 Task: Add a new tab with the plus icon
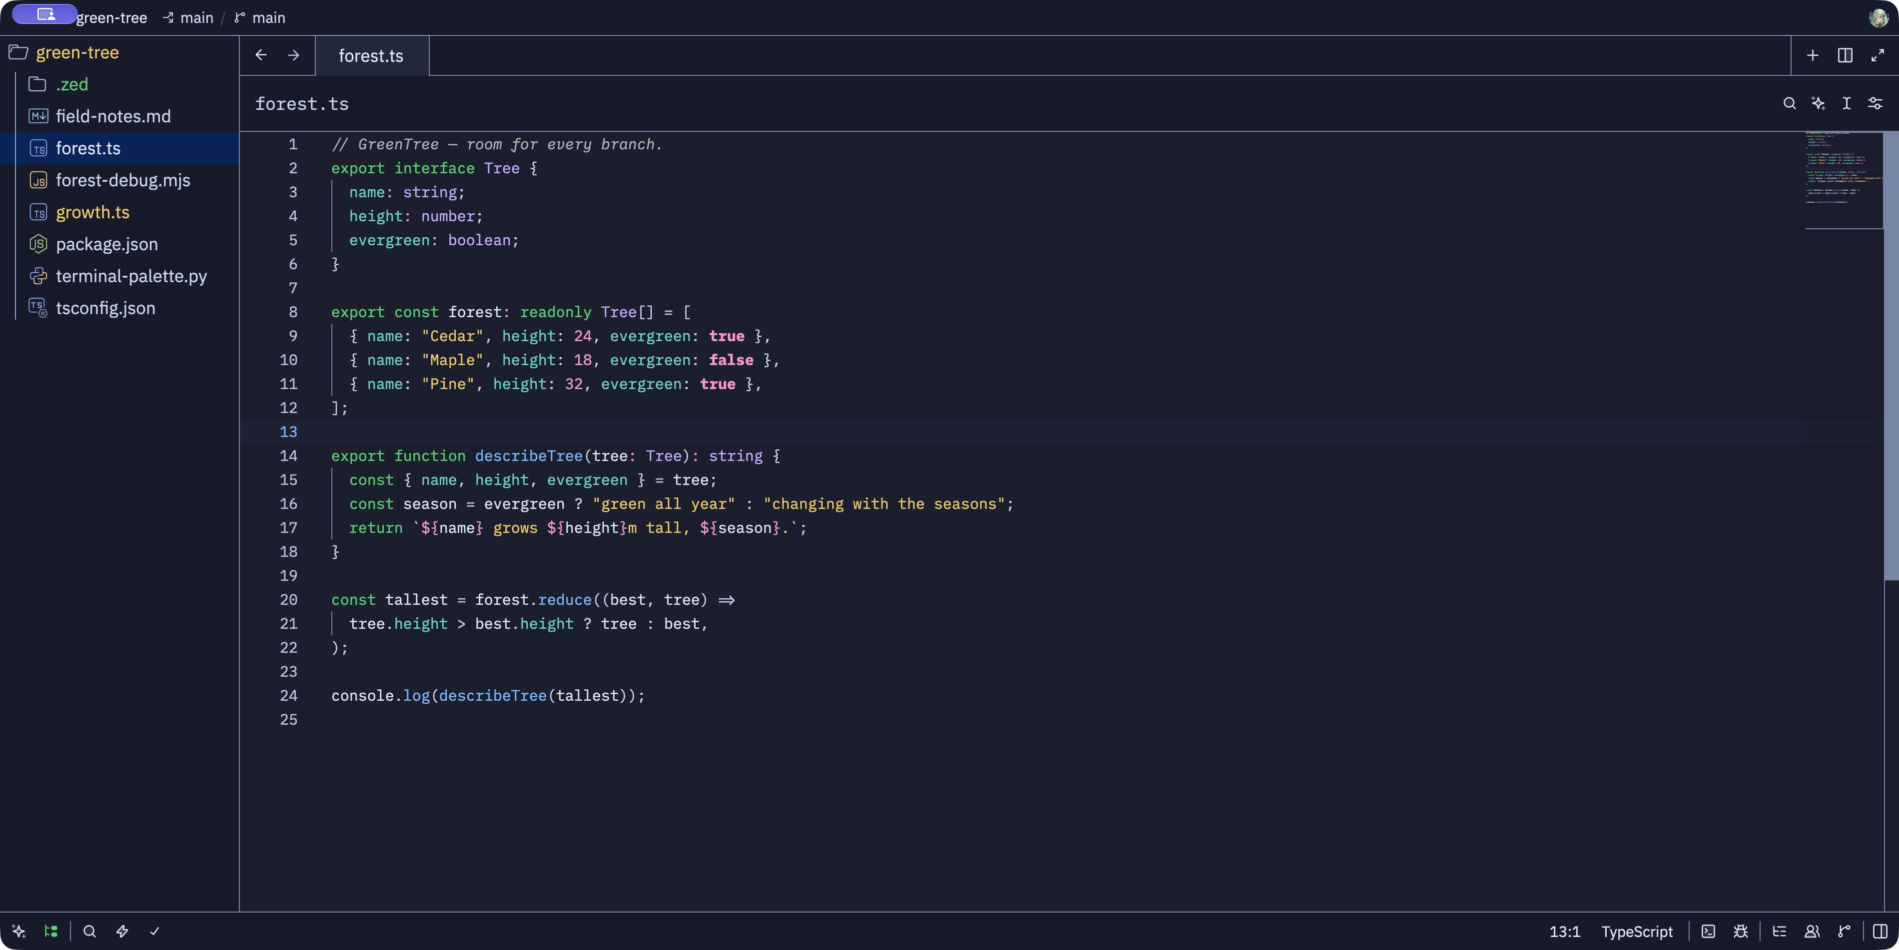[x=1813, y=55]
